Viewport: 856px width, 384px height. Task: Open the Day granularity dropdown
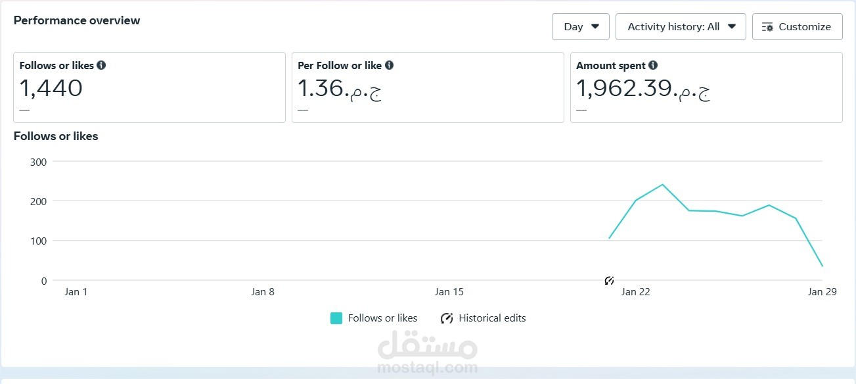pyautogui.click(x=581, y=27)
